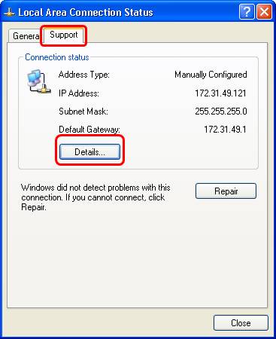Click the Subnet Mask label
Image resolution: width=276 pixels, height=339 pixels.
click(83, 111)
